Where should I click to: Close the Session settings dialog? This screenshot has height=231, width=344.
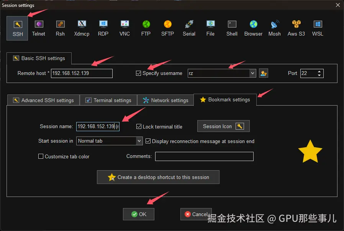click(x=338, y=5)
